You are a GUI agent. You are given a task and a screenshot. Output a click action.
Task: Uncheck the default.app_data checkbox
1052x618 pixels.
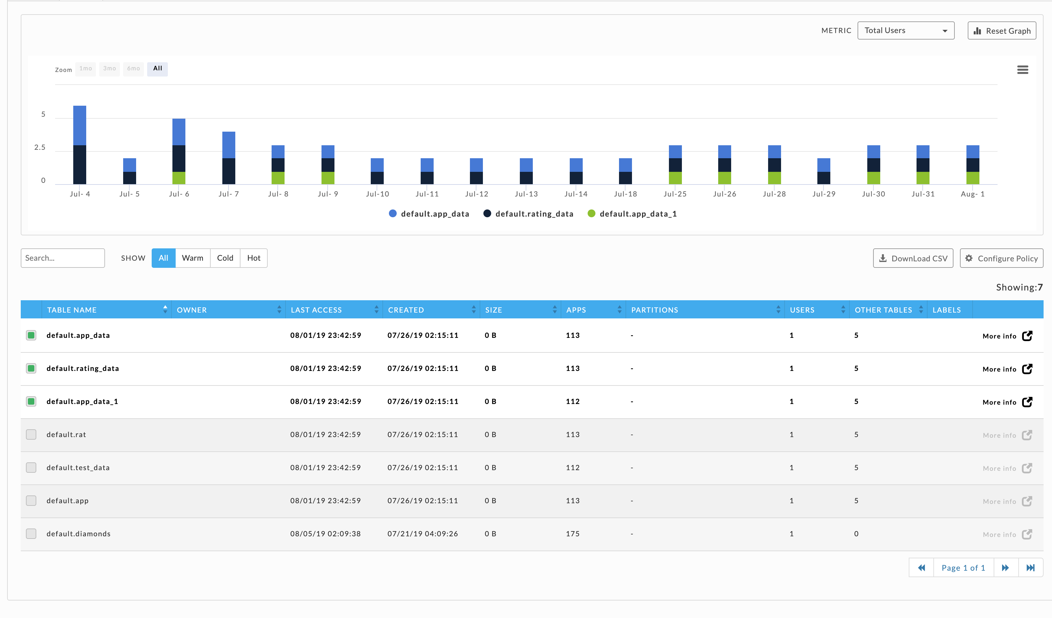(x=31, y=335)
